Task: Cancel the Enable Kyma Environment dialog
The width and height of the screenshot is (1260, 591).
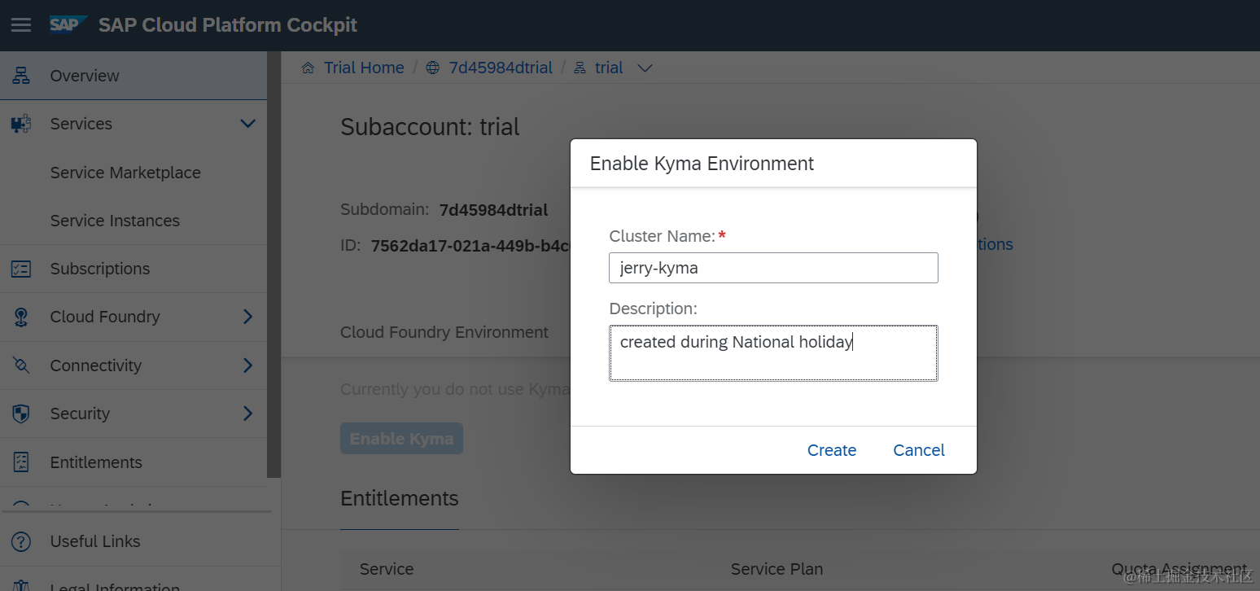Action: 918,450
